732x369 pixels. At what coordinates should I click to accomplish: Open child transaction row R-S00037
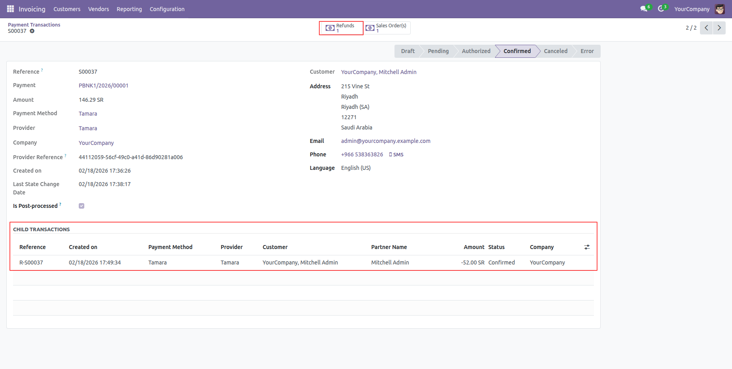tap(31, 262)
